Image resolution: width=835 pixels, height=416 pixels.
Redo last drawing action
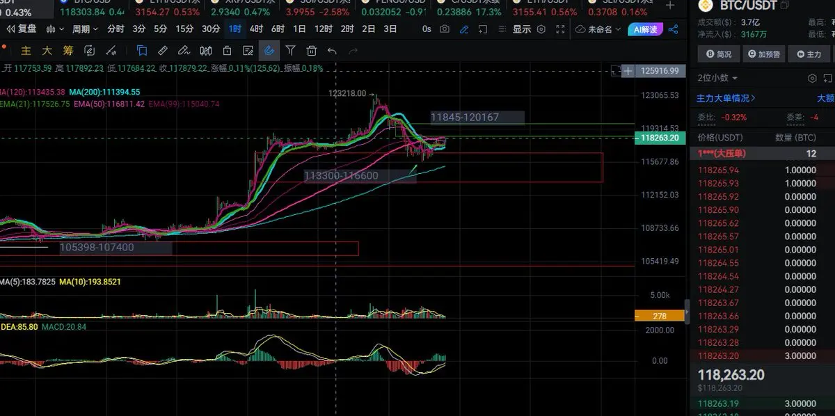coord(353,50)
